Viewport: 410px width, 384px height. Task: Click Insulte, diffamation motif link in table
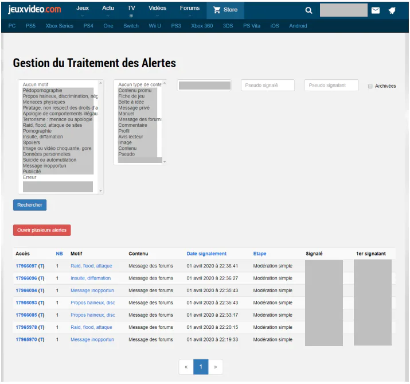[x=91, y=278]
